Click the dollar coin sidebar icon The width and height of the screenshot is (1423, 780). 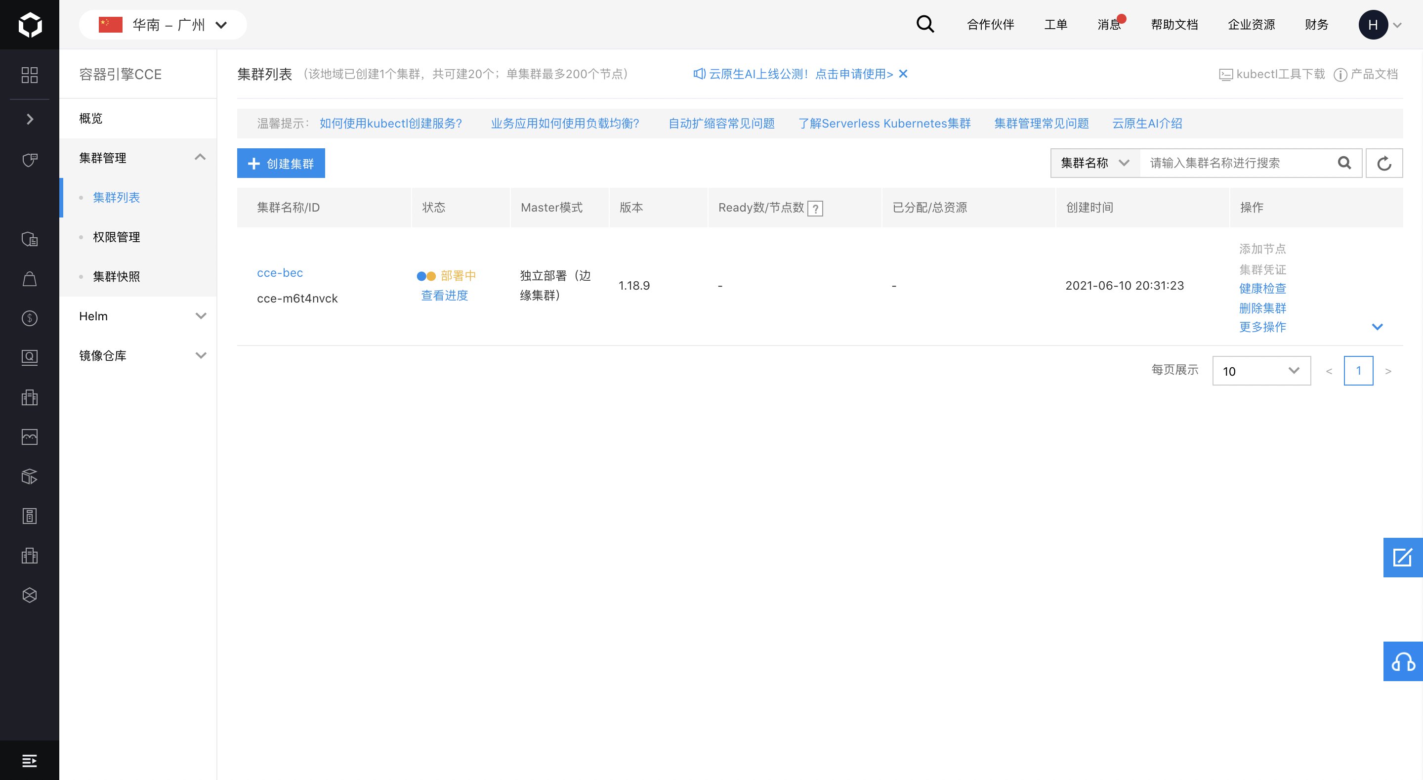pos(29,318)
